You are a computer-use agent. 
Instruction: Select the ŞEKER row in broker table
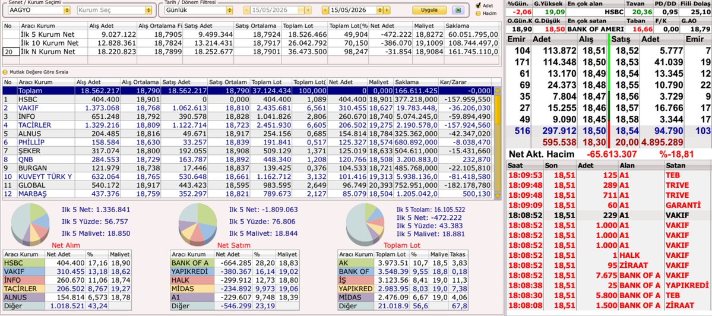[248, 151]
